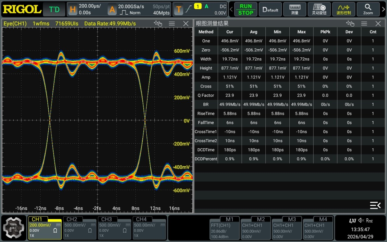Open the flex knob (灵动旋钮) menu
This screenshot has height=242, width=387.
click(319, 9)
